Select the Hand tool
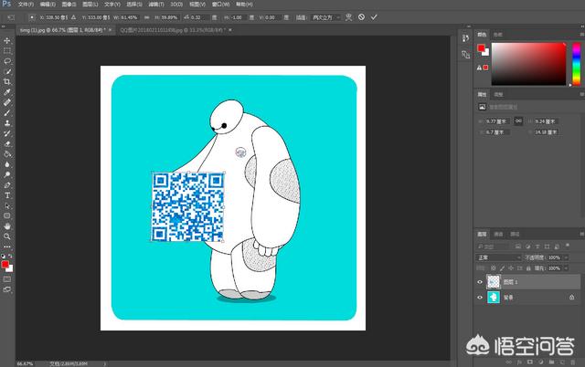 tap(7, 226)
